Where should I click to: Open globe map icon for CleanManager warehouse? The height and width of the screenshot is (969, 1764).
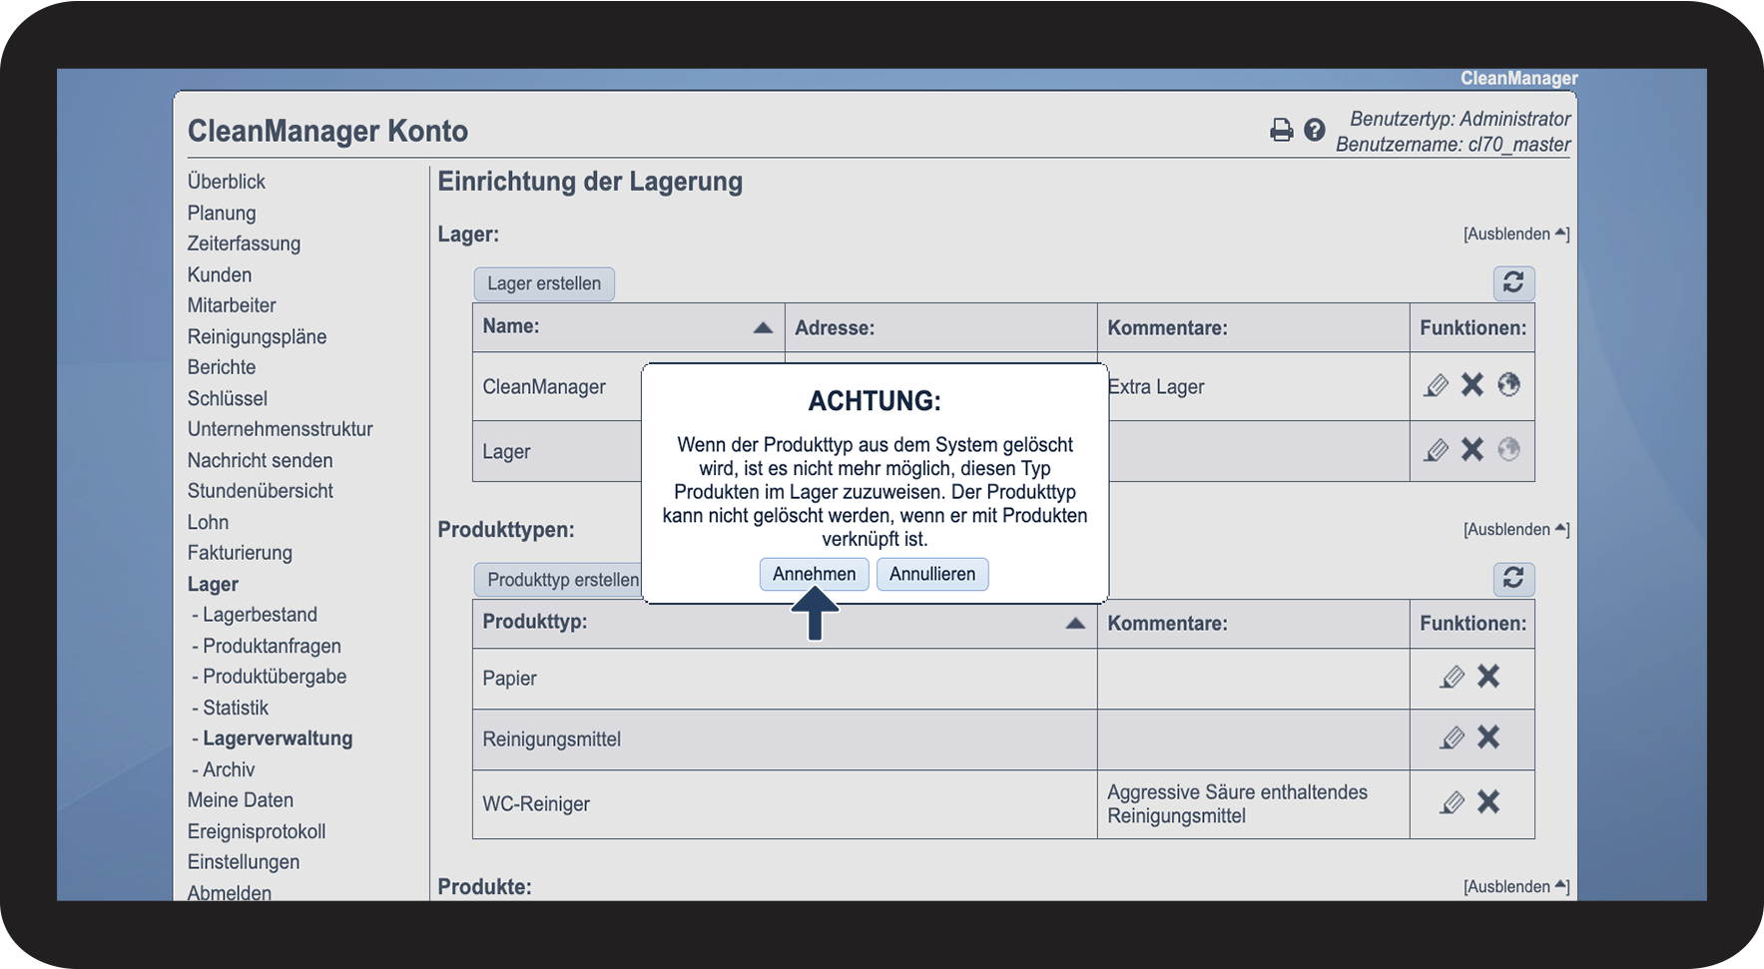coord(1508,385)
